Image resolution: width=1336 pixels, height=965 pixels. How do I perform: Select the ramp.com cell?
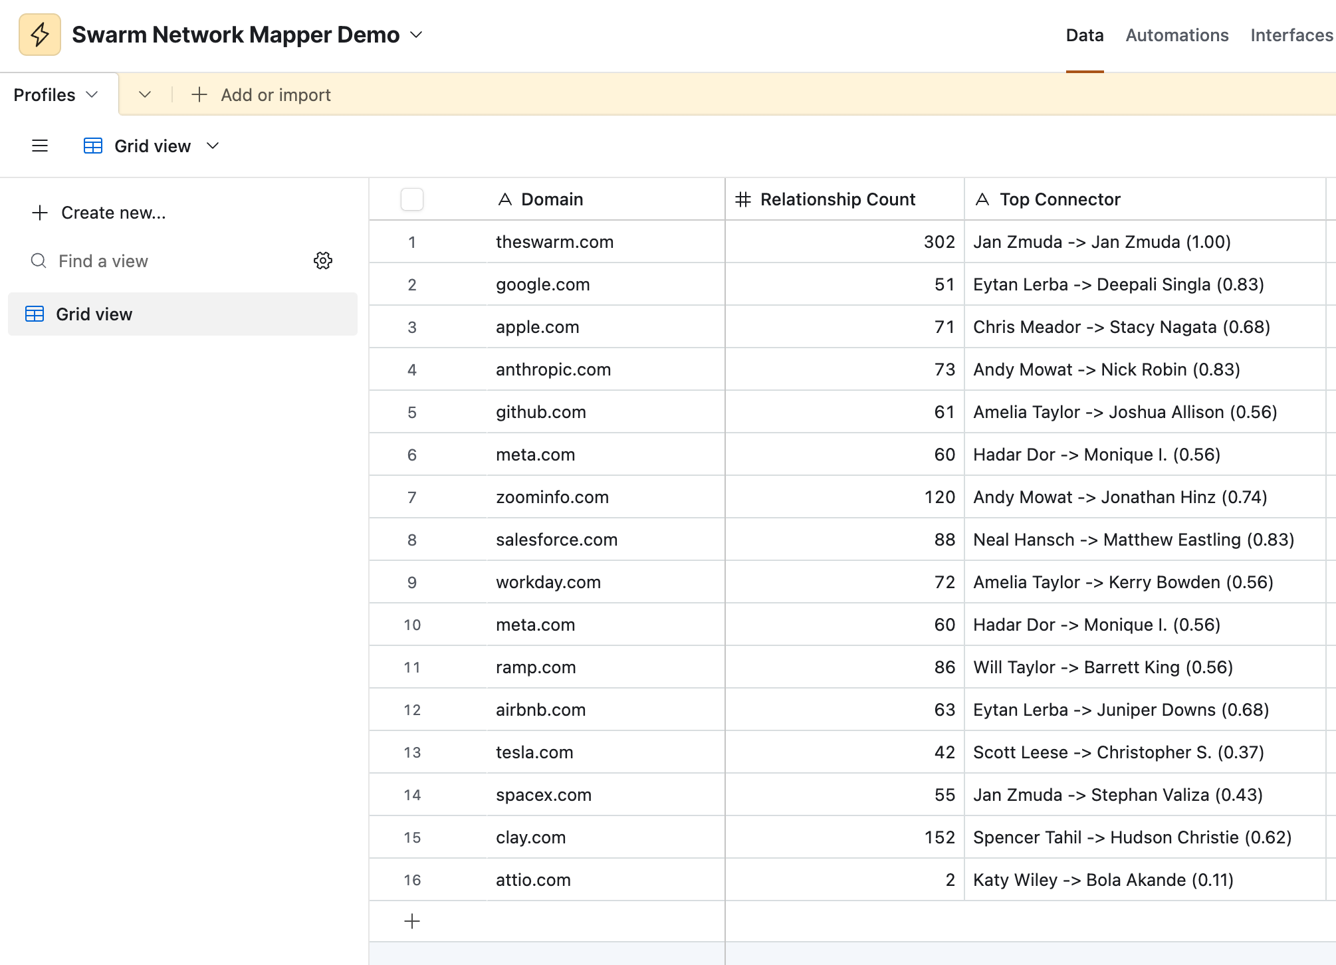point(605,667)
